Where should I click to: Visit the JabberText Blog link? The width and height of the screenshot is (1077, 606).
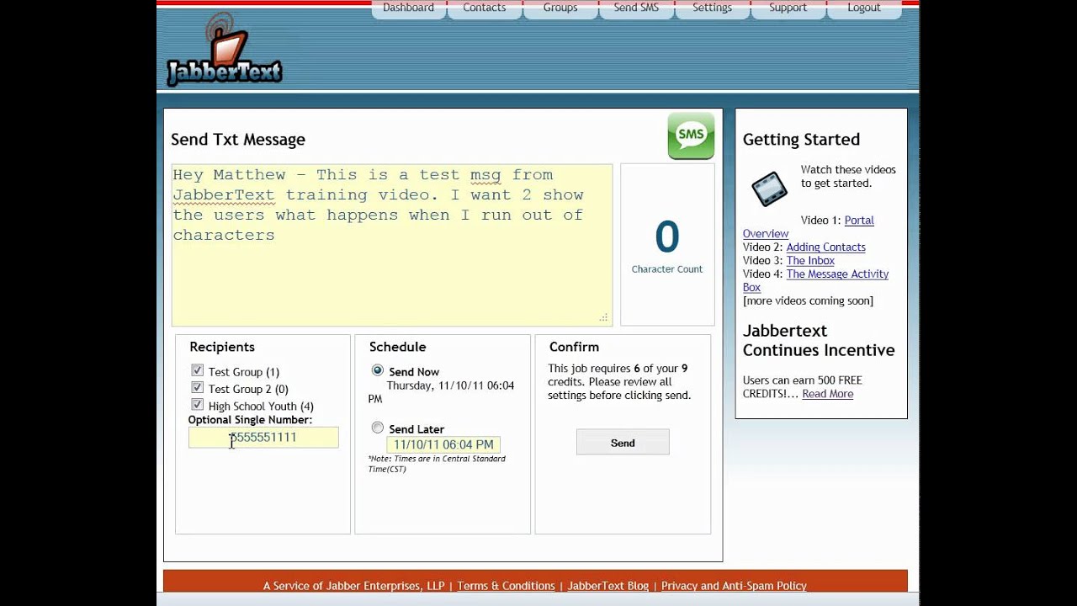(x=608, y=586)
